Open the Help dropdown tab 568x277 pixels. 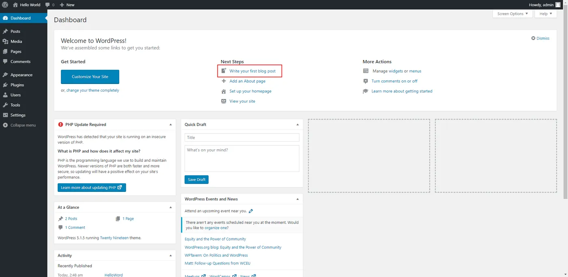(x=546, y=14)
